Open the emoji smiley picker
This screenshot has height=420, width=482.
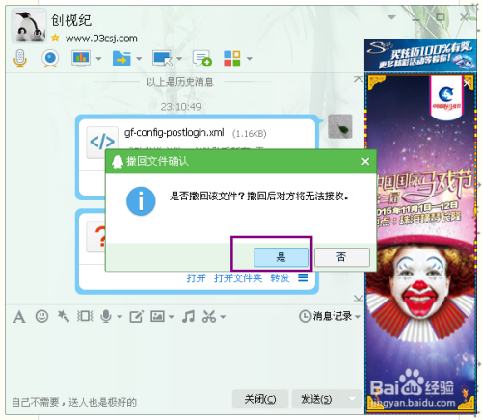tap(41, 316)
